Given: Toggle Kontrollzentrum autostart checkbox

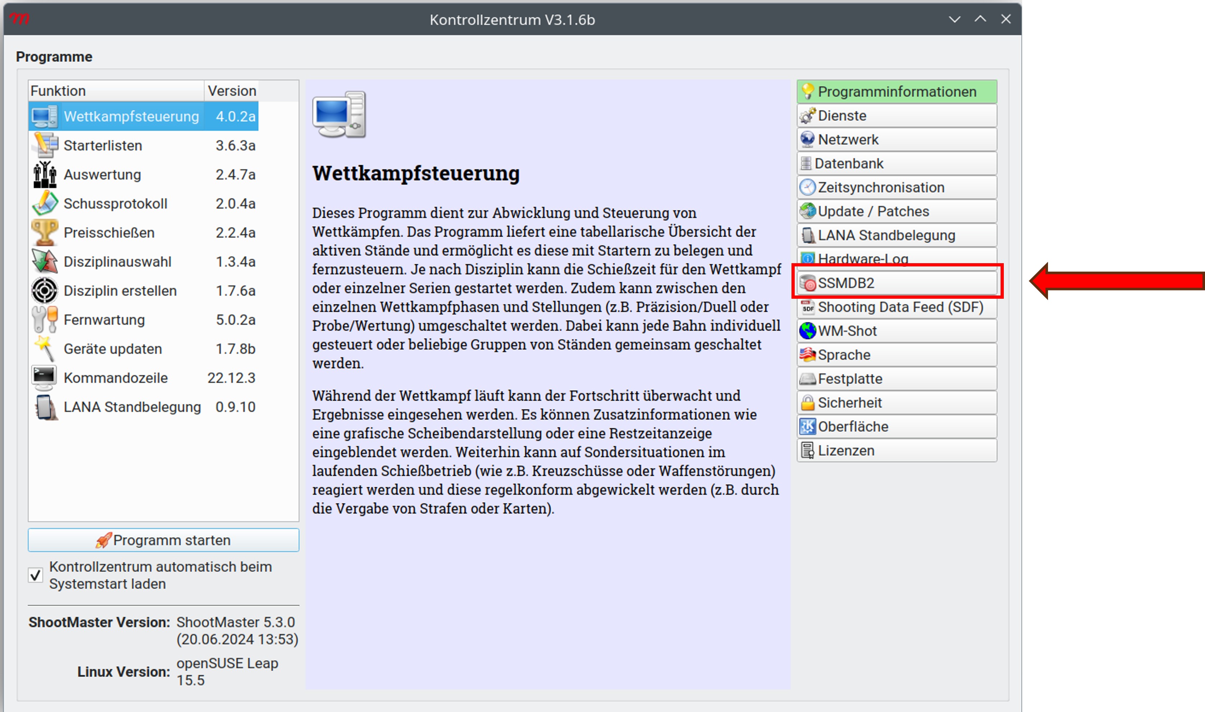Looking at the screenshot, I should coord(36,575).
